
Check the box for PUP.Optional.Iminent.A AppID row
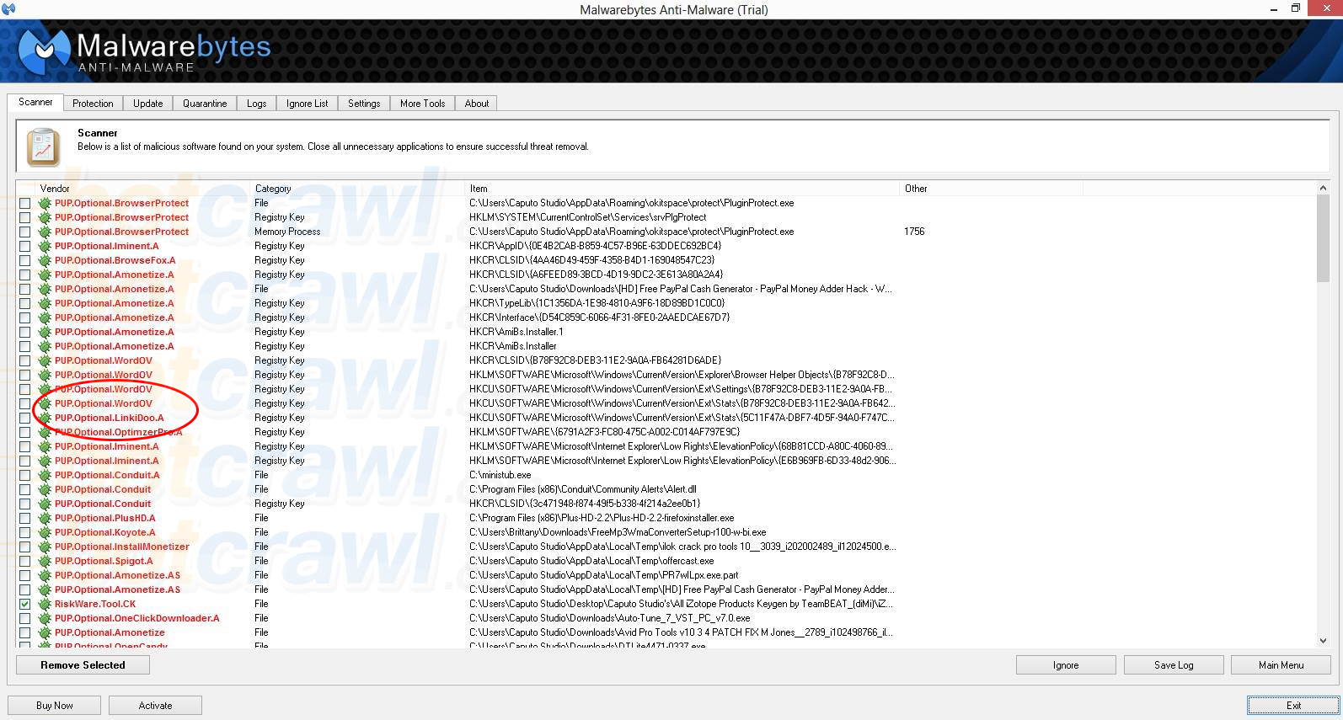(x=24, y=246)
